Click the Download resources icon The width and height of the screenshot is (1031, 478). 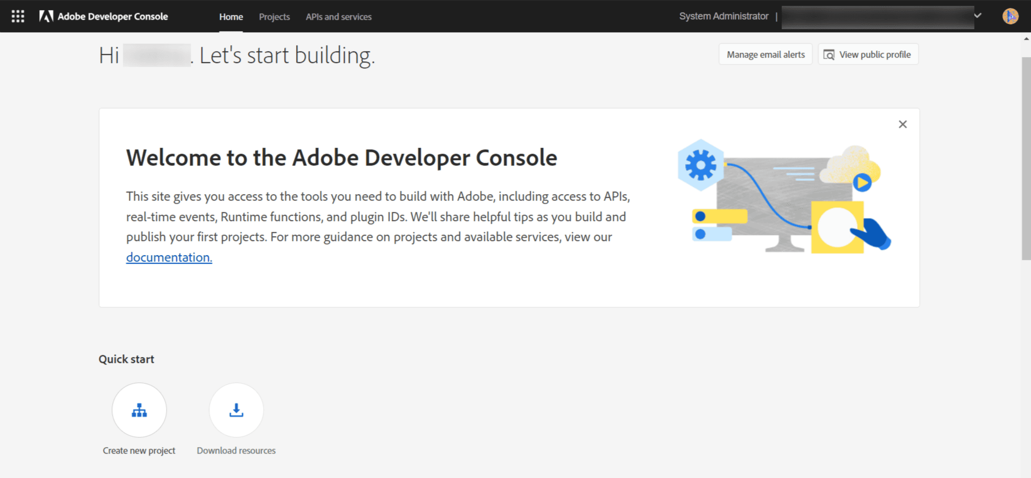click(x=236, y=410)
